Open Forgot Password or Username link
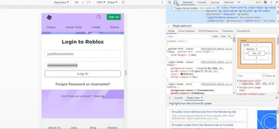Screen dimensions: 279x129 point(83,84)
